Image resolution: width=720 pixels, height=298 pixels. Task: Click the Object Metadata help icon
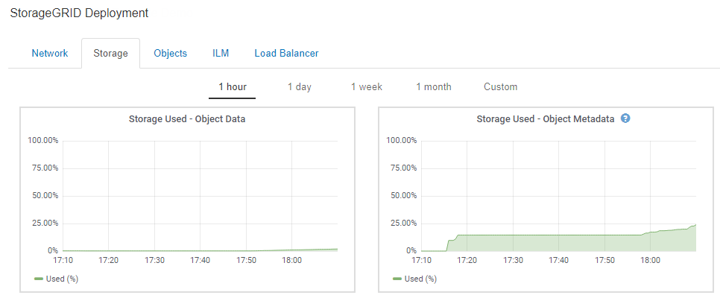pyautogui.click(x=625, y=118)
